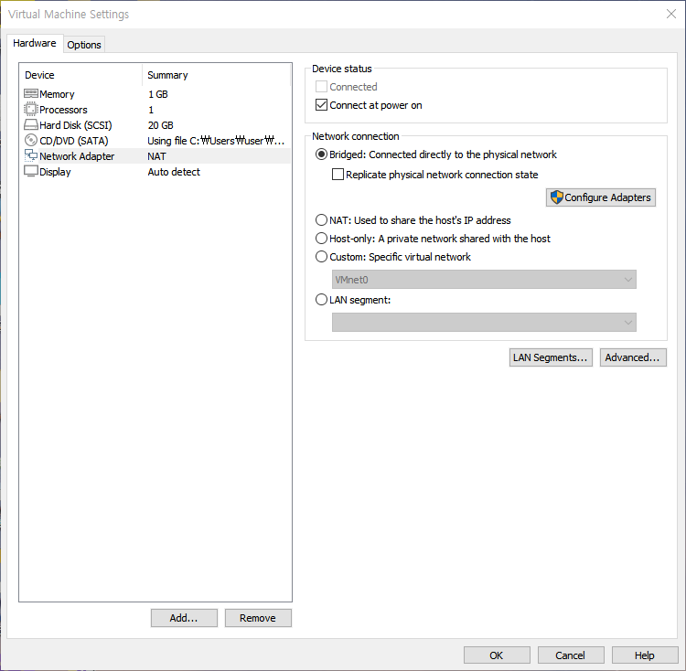Remove the selected device
Viewport: 686px width, 671px height.
[258, 618]
